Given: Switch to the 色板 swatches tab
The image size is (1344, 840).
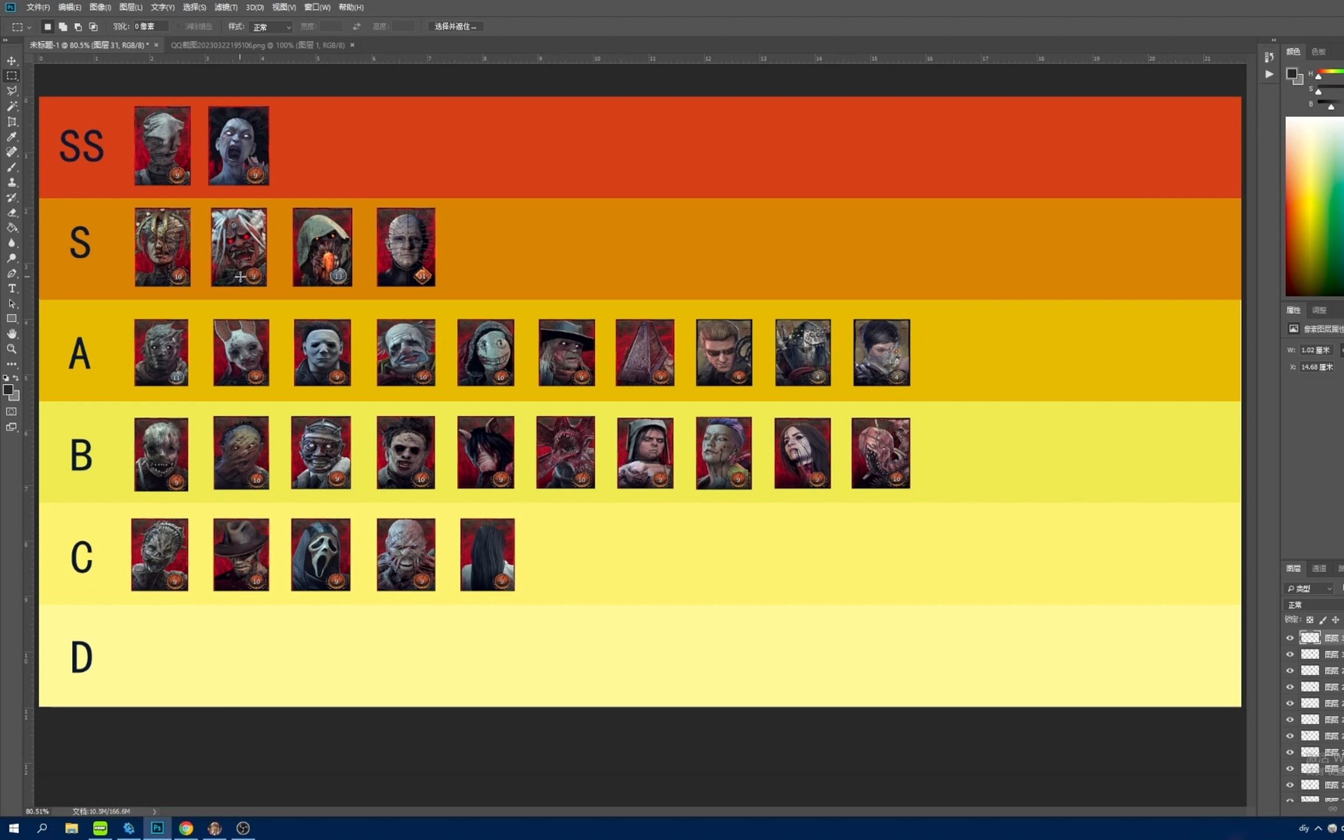Looking at the screenshot, I should pyautogui.click(x=1318, y=52).
